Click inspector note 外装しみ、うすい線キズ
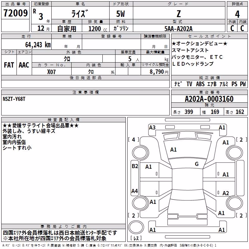The width and height of the screenshot is (249, 249). [29, 131]
